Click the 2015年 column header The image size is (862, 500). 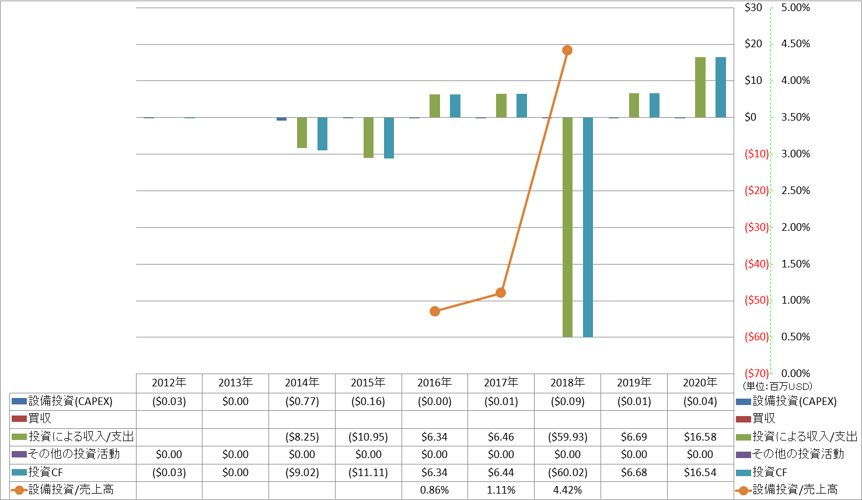pyautogui.click(x=368, y=383)
